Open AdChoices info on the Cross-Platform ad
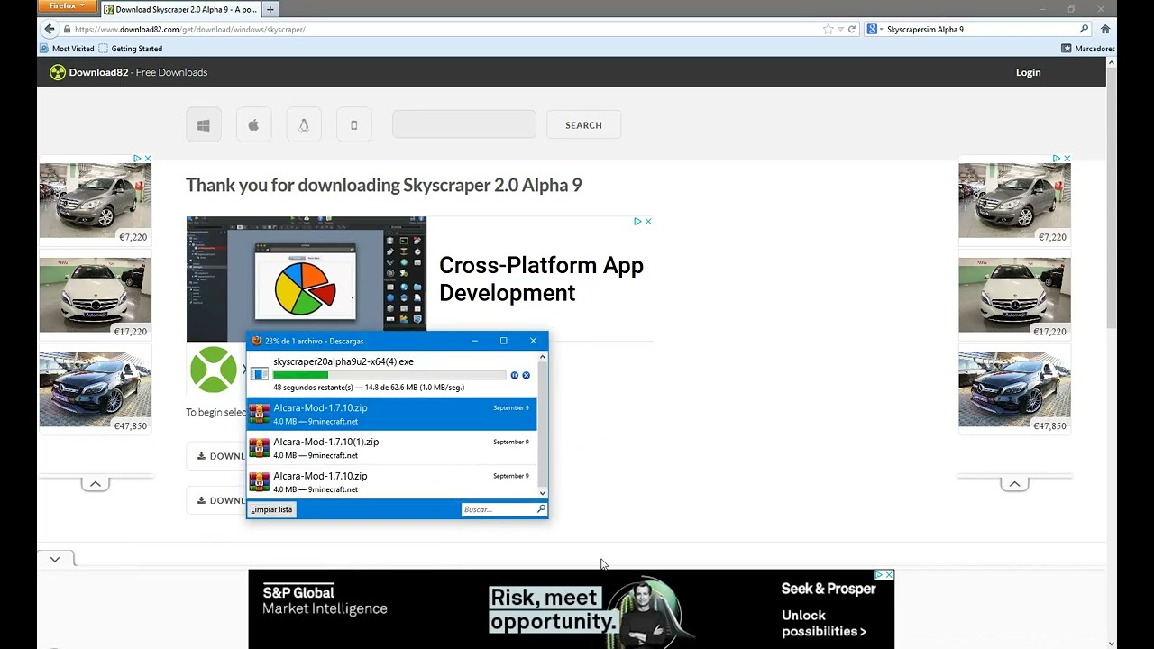The height and width of the screenshot is (649, 1154). (637, 221)
